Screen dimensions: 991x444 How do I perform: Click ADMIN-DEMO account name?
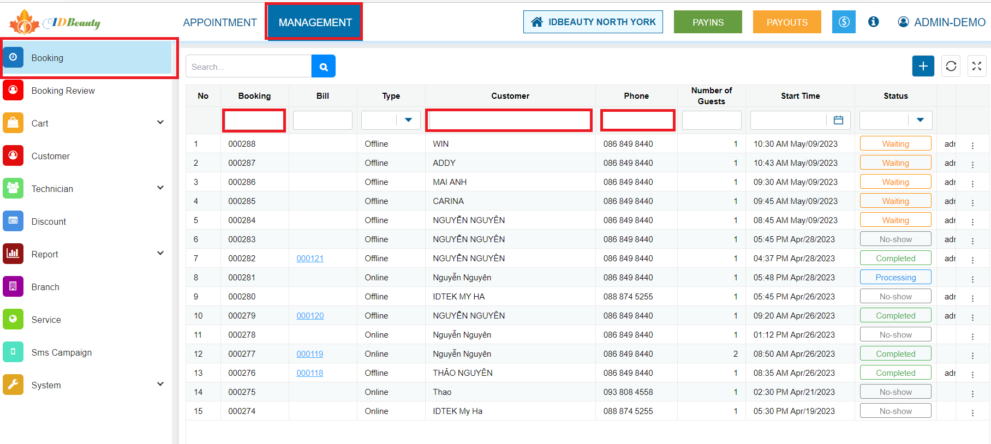950,22
